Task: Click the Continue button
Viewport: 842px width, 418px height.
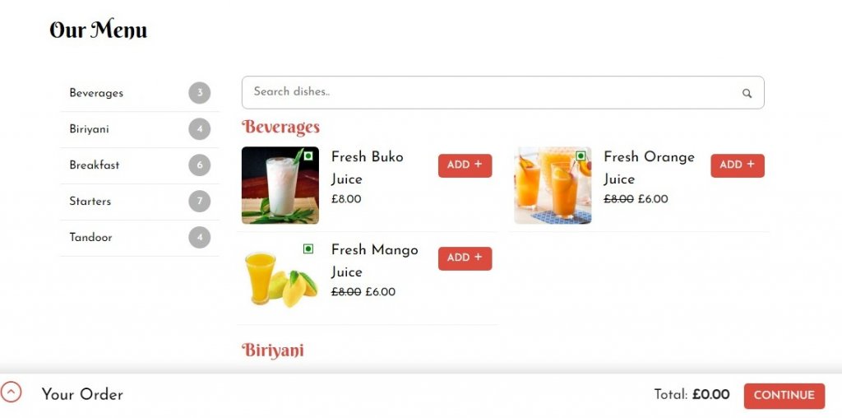Action: (x=784, y=396)
